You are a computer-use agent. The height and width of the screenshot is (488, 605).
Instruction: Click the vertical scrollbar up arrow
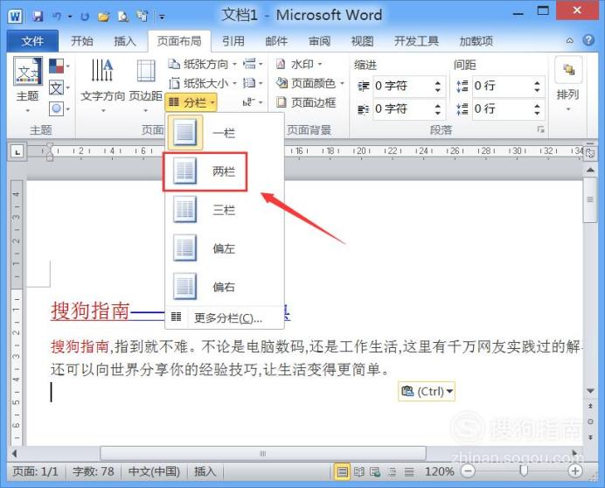pyautogui.click(x=590, y=170)
